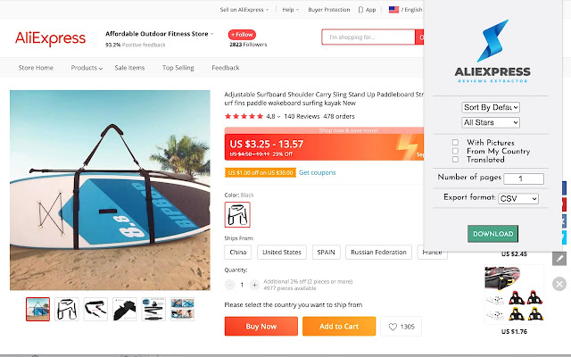Go to the Sale Items tab
Viewport: 571px width, 357px height.
[129, 68]
